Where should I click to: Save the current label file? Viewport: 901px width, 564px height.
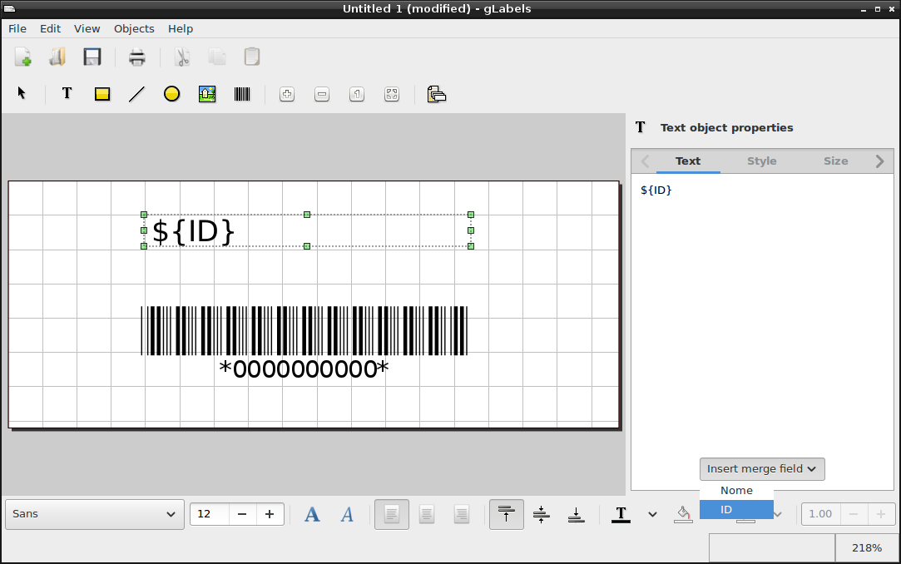[x=92, y=57]
